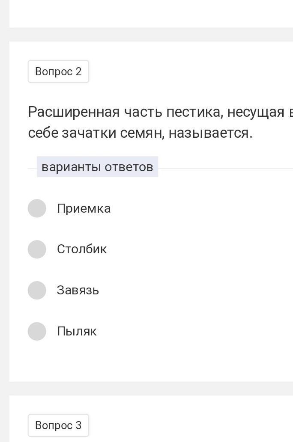
Task: Choose the Столбик radio button
Action: 37,249
